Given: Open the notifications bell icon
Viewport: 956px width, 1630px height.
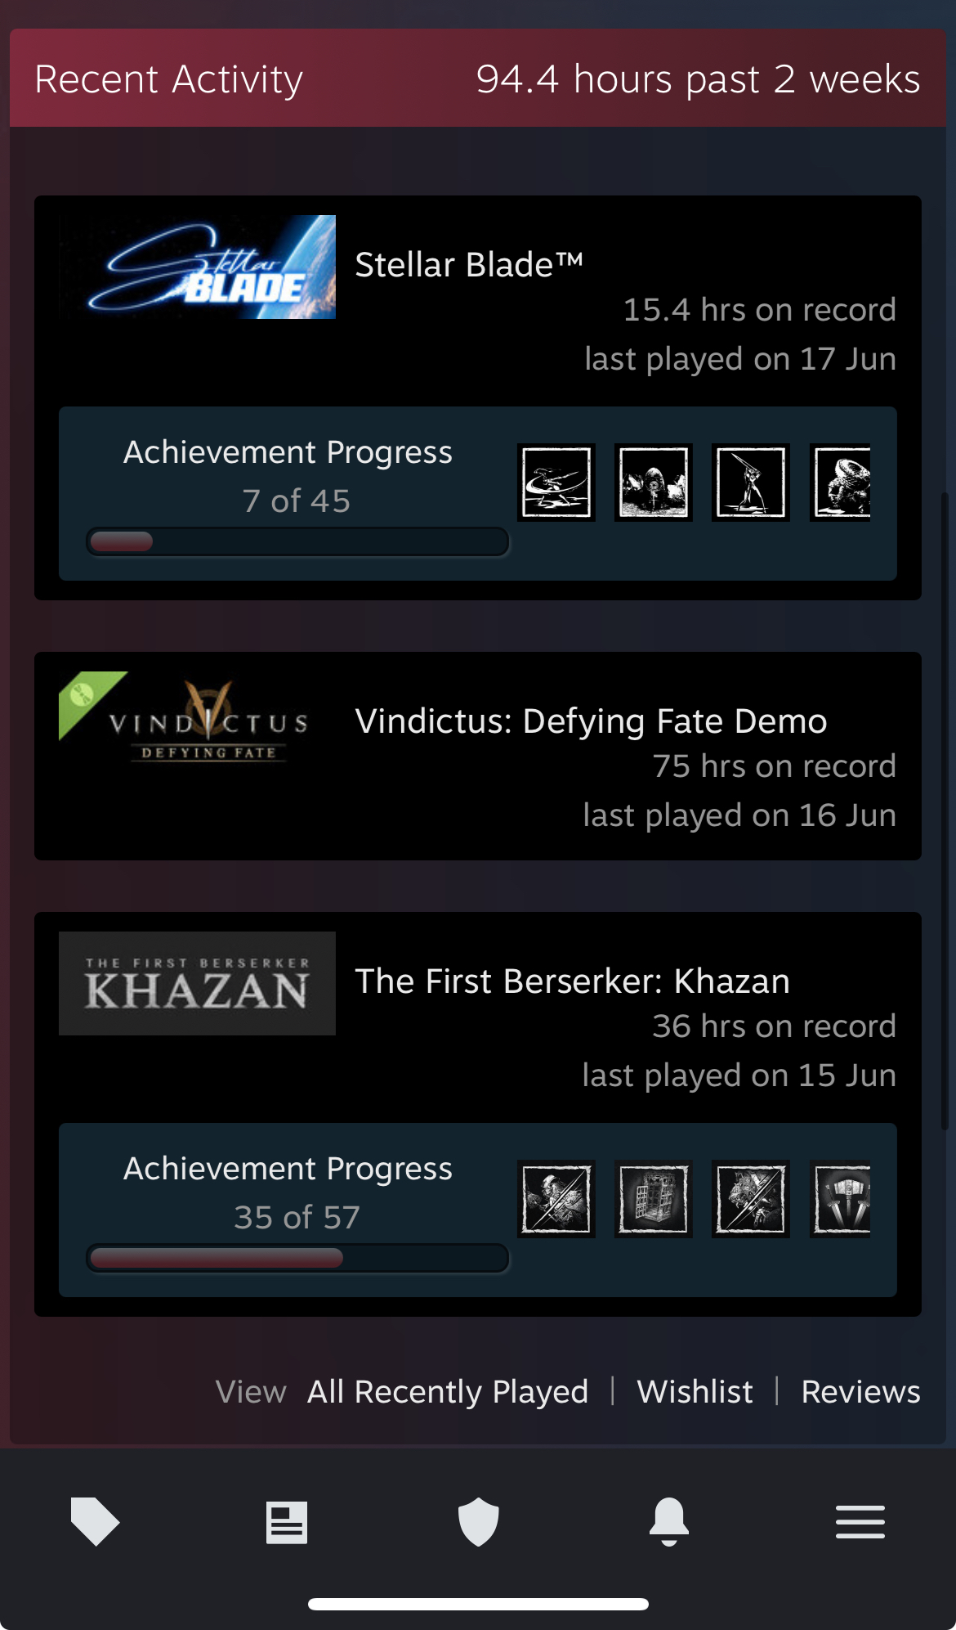Looking at the screenshot, I should pyautogui.click(x=669, y=1521).
